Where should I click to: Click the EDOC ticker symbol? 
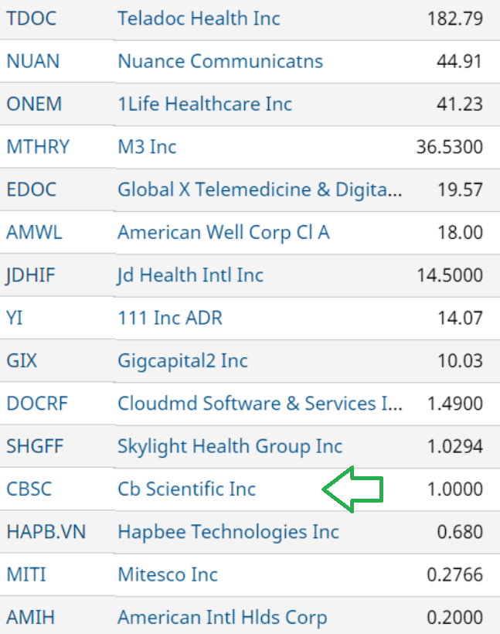pos(32,189)
